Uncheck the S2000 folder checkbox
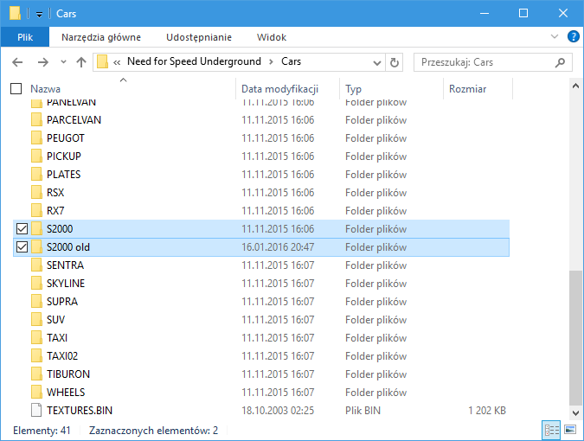The image size is (584, 441). tap(22, 229)
